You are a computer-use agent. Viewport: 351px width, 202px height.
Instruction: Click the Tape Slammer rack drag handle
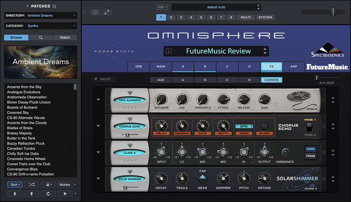coord(324,100)
